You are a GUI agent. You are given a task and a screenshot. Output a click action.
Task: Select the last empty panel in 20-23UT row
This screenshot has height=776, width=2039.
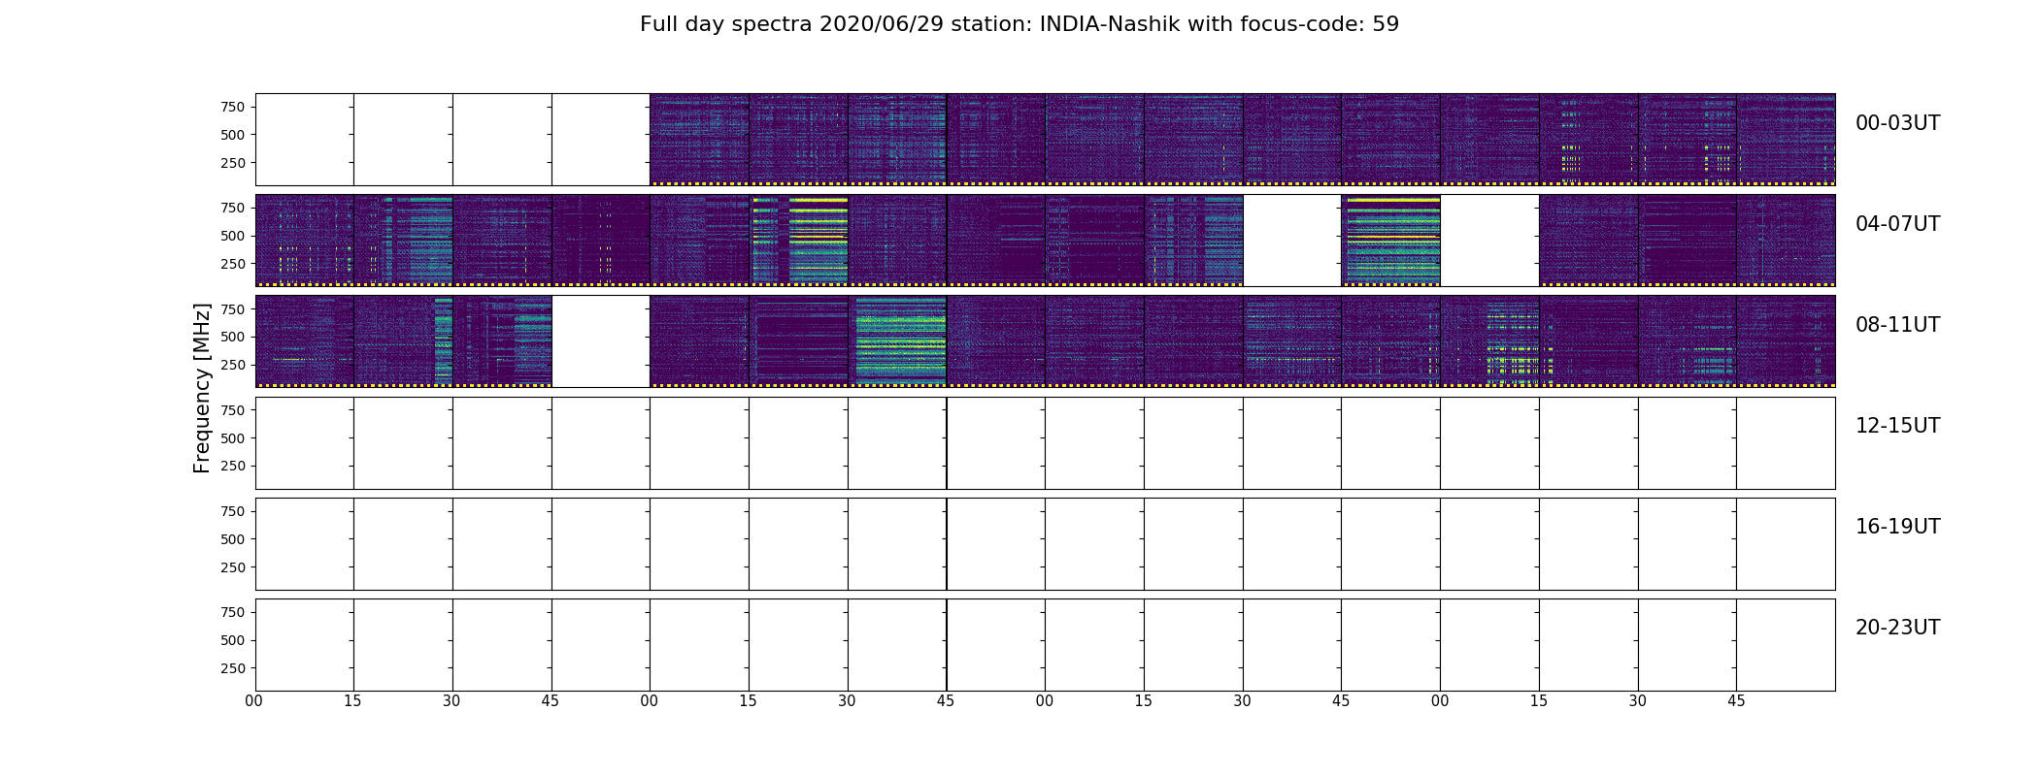point(1786,644)
